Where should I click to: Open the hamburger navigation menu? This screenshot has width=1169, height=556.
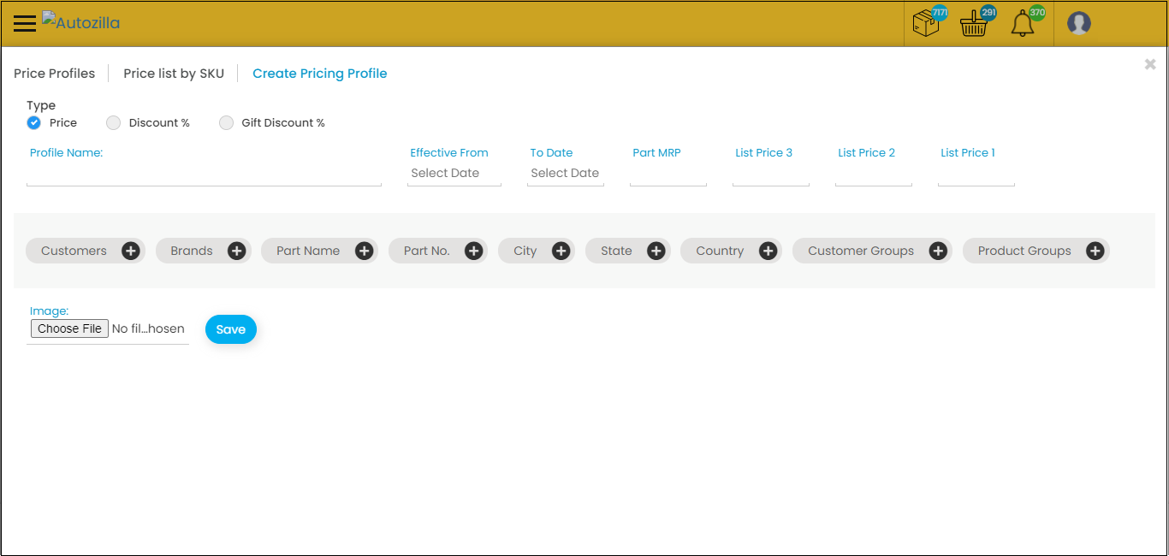point(25,23)
